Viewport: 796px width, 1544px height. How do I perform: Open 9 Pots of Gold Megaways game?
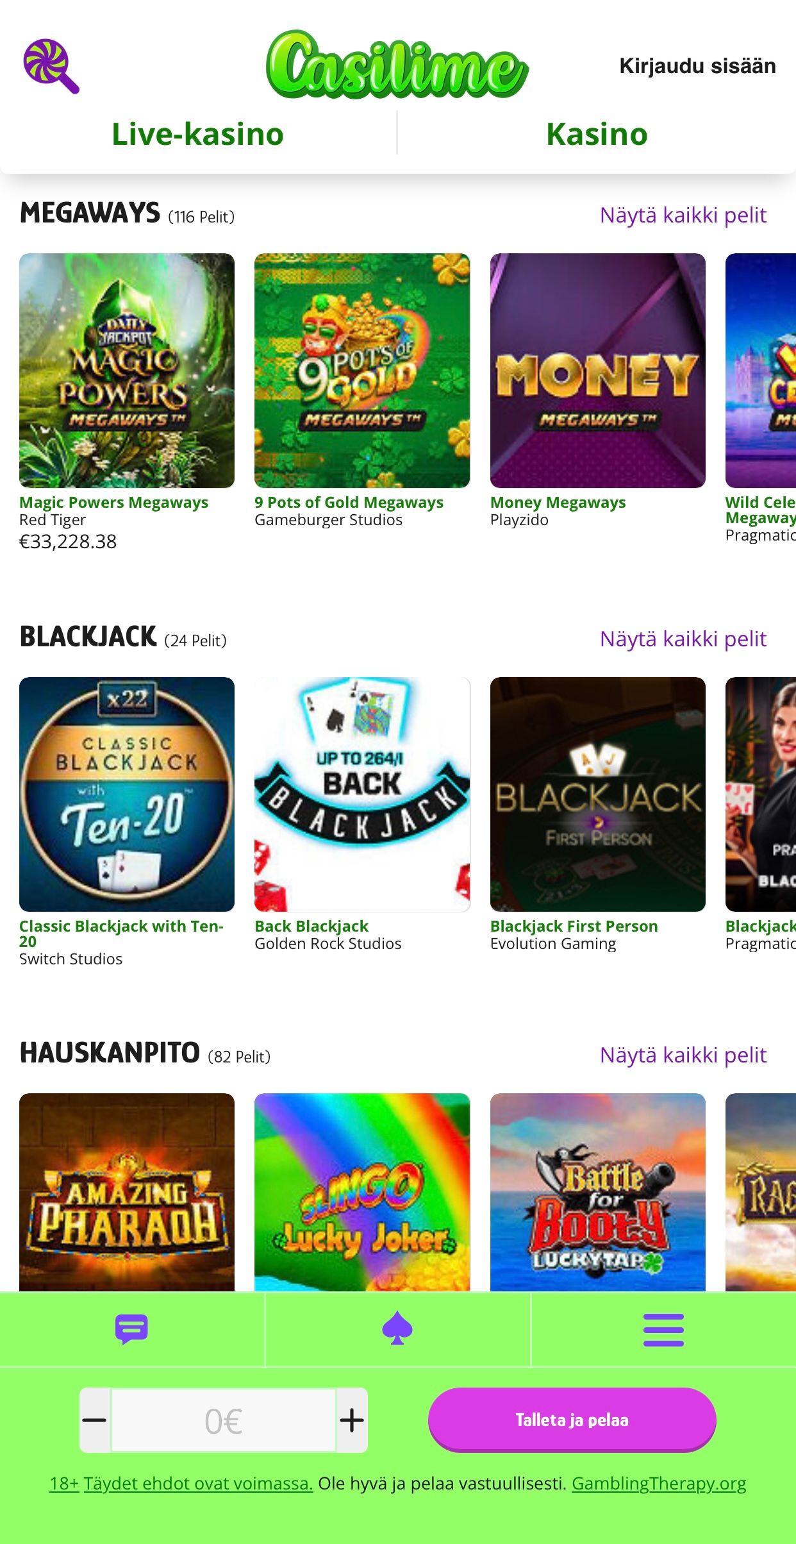[x=362, y=371]
